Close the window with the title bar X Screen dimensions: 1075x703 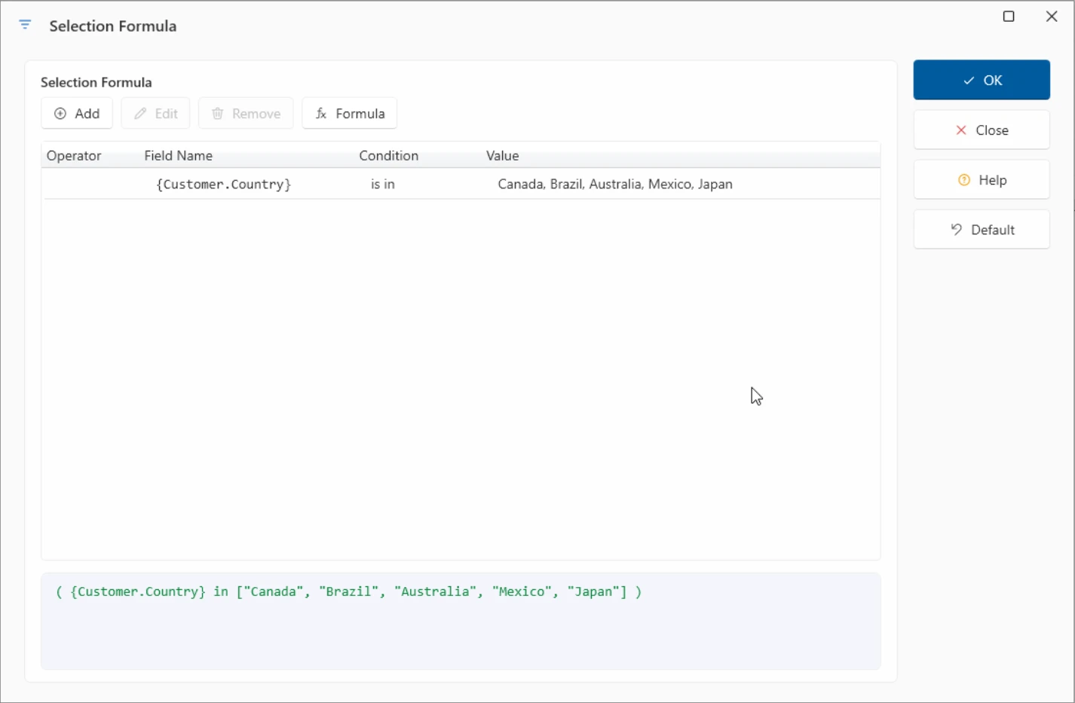tap(1052, 17)
